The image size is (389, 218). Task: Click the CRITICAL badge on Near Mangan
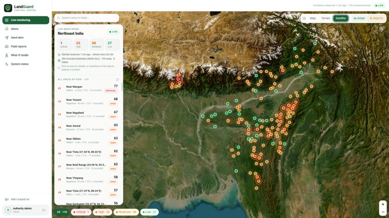pyautogui.click(x=111, y=91)
